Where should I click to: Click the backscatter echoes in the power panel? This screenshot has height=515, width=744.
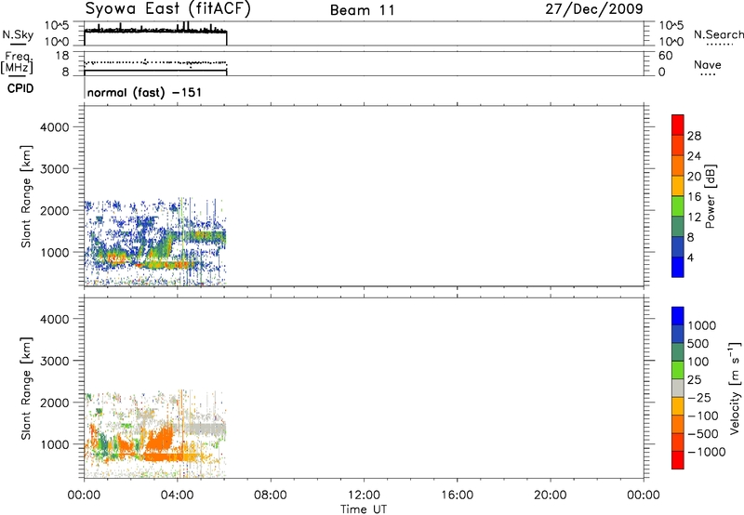point(155,242)
